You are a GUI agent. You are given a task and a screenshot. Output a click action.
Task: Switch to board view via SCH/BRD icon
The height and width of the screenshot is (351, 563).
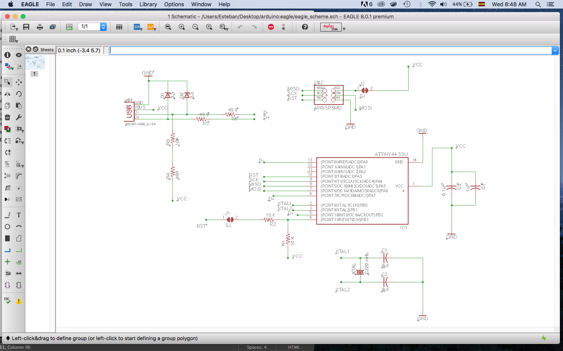tap(69, 27)
